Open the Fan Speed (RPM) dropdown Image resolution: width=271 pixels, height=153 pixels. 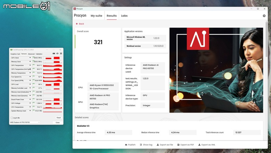click(30, 81)
